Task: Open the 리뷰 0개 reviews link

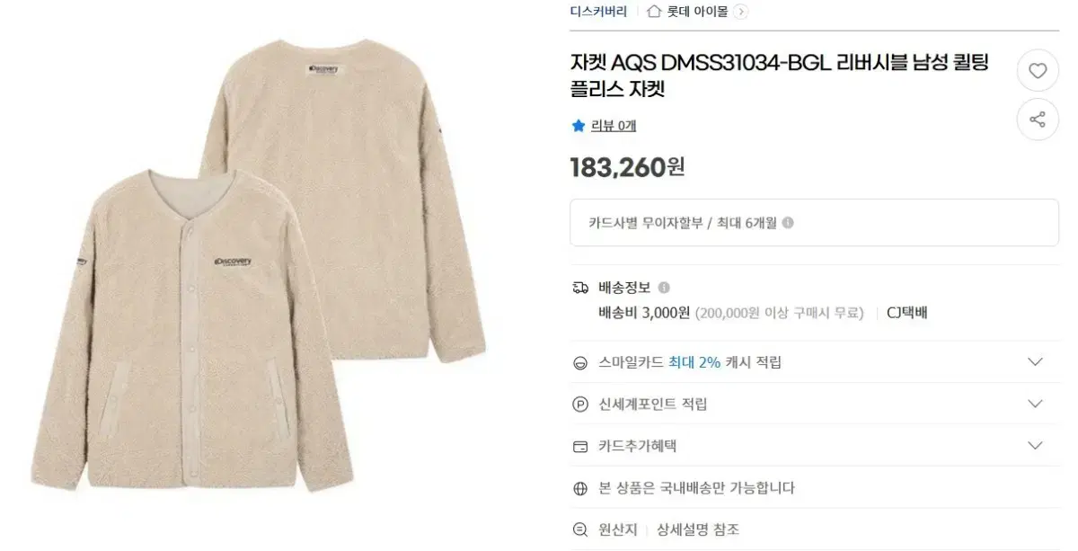Action: pyautogui.click(x=614, y=126)
